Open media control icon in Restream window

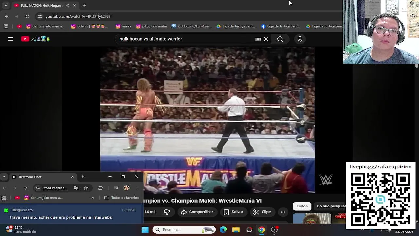[116, 188]
